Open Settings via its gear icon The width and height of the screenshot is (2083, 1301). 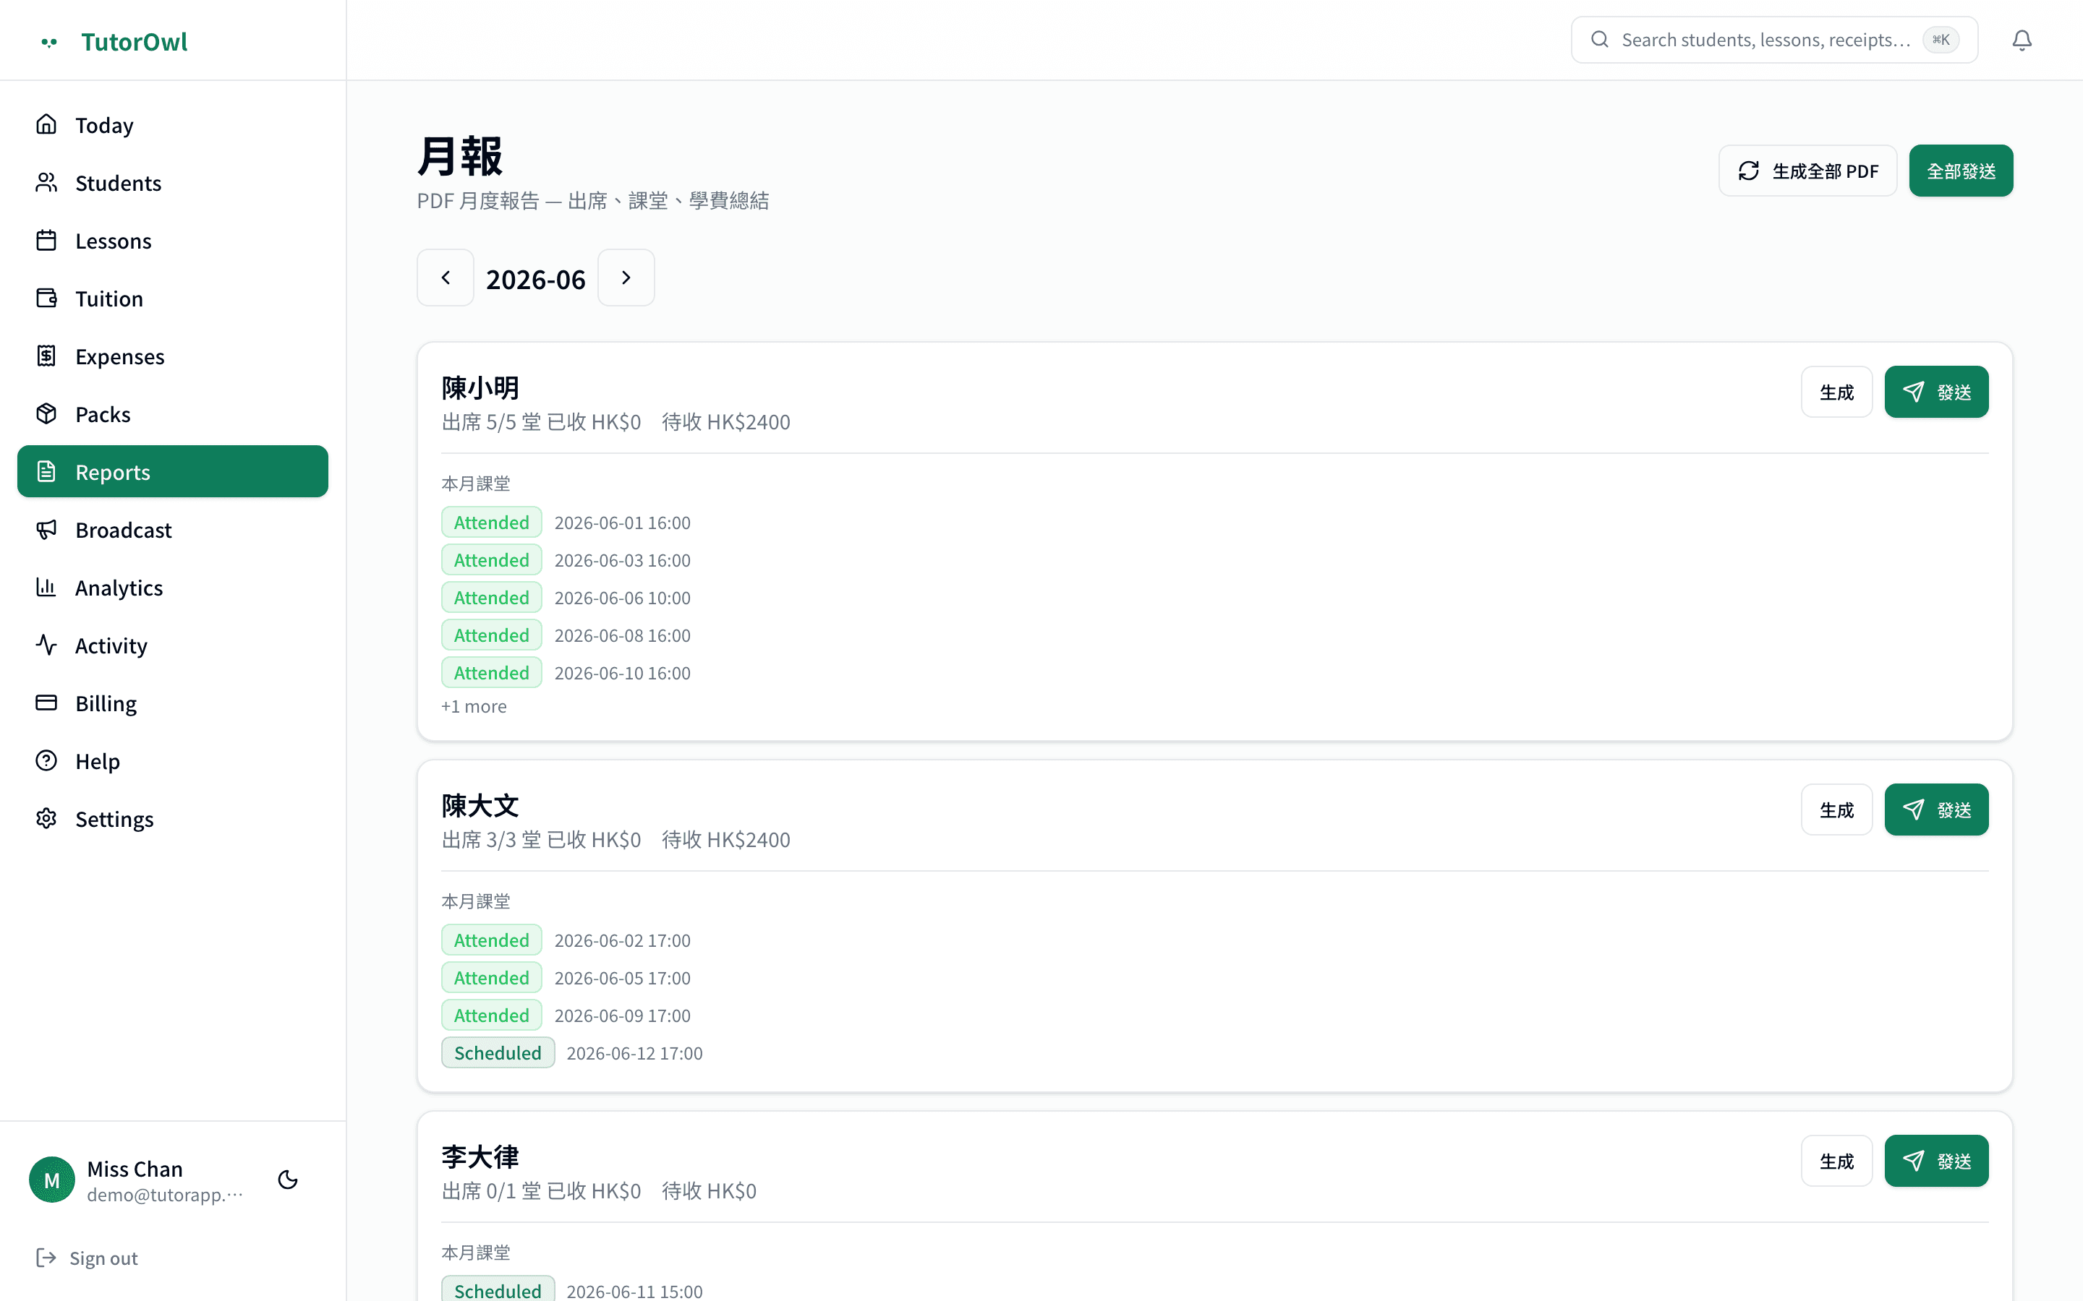coord(46,818)
